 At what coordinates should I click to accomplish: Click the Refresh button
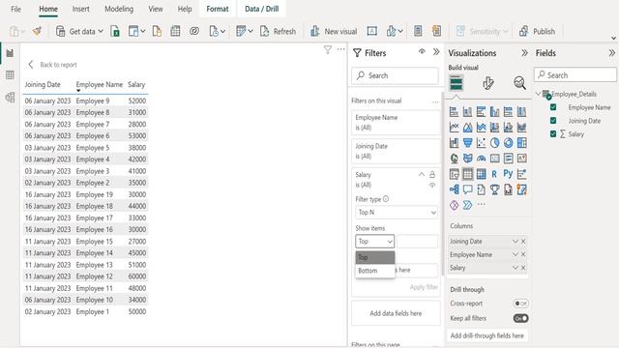click(x=278, y=31)
